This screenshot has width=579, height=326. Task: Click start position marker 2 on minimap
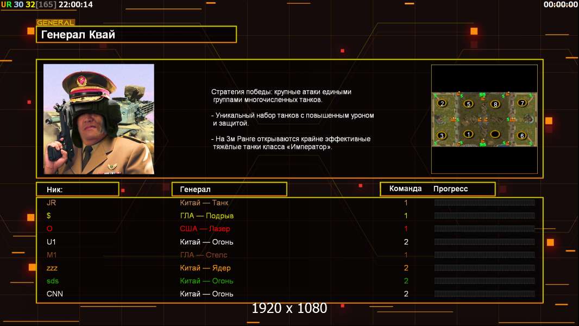click(442, 103)
